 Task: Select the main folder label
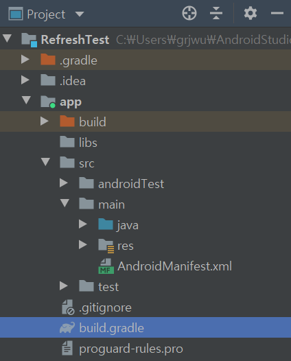pyautogui.click(x=111, y=205)
